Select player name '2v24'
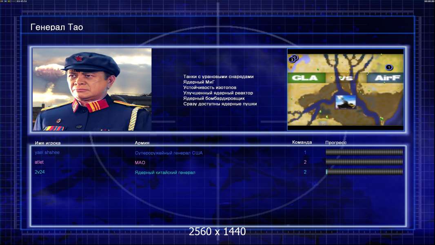The width and height of the screenshot is (435, 245). click(40, 172)
